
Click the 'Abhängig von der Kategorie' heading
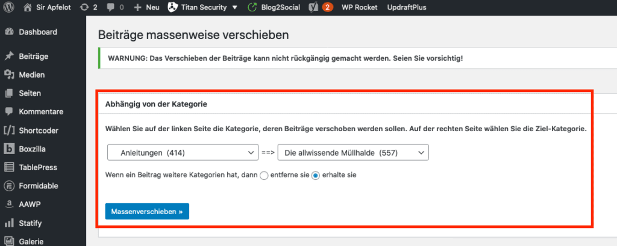156,105
